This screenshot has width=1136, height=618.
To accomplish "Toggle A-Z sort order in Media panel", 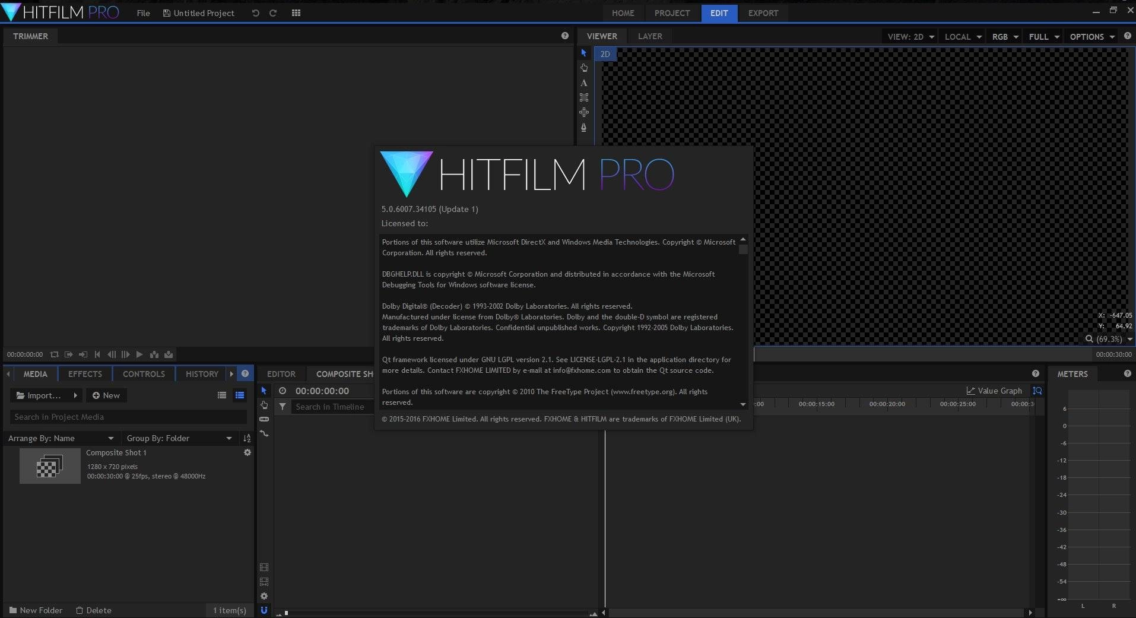I will pos(247,438).
